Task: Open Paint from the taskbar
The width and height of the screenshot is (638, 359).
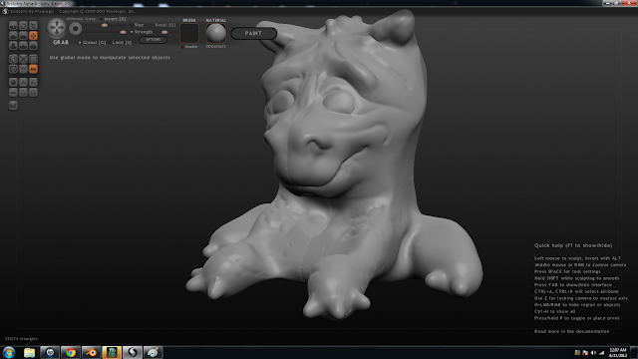Action: click(153, 352)
